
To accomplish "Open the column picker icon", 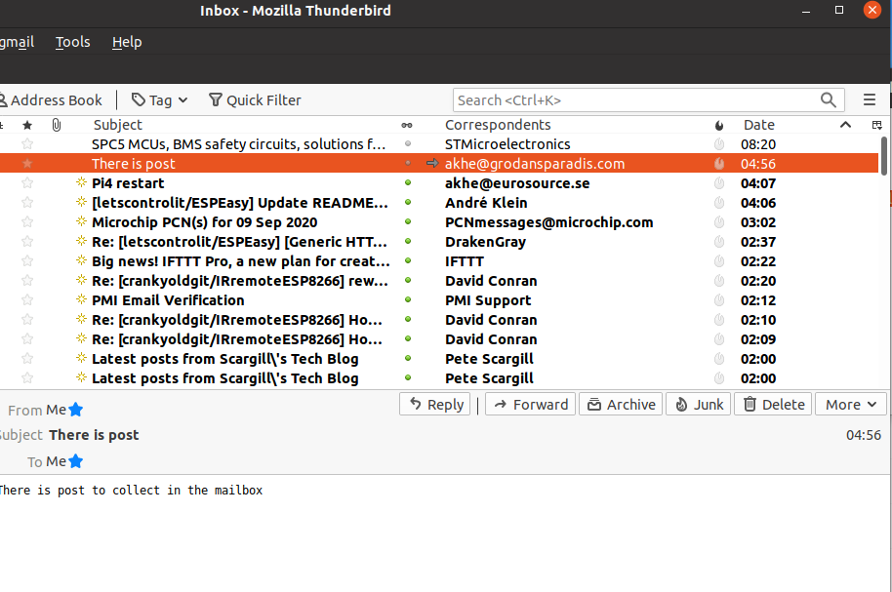I will click(x=876, y=125).
